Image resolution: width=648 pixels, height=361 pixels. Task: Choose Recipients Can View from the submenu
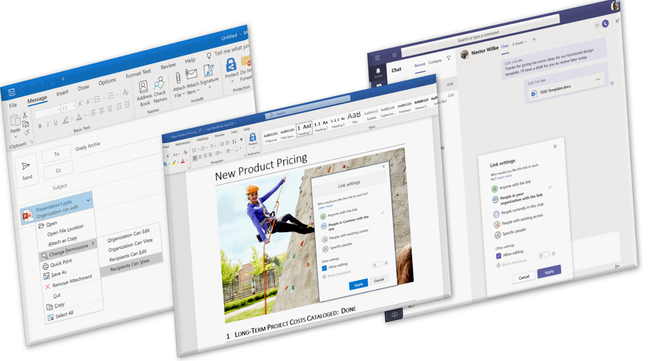(130, 265)
